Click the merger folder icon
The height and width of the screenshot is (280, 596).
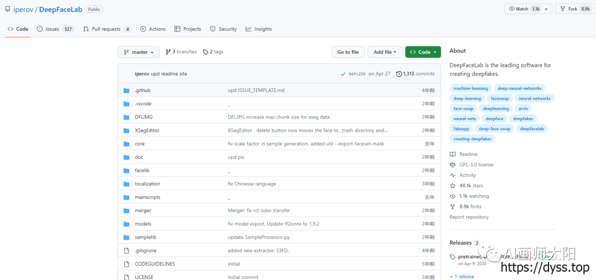click(126, 211)
